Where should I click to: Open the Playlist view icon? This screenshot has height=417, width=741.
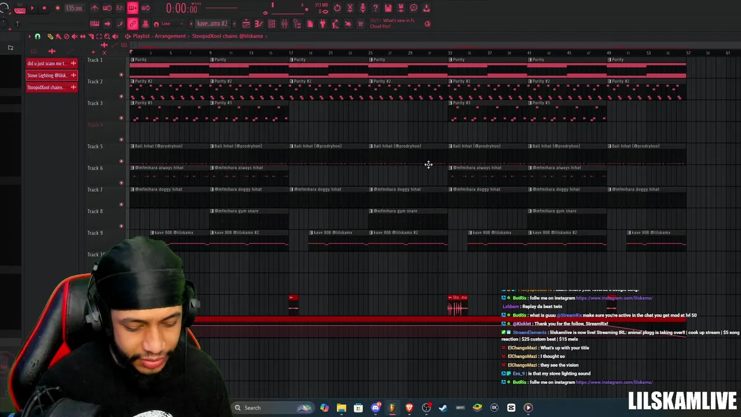(x=246, y=24)
